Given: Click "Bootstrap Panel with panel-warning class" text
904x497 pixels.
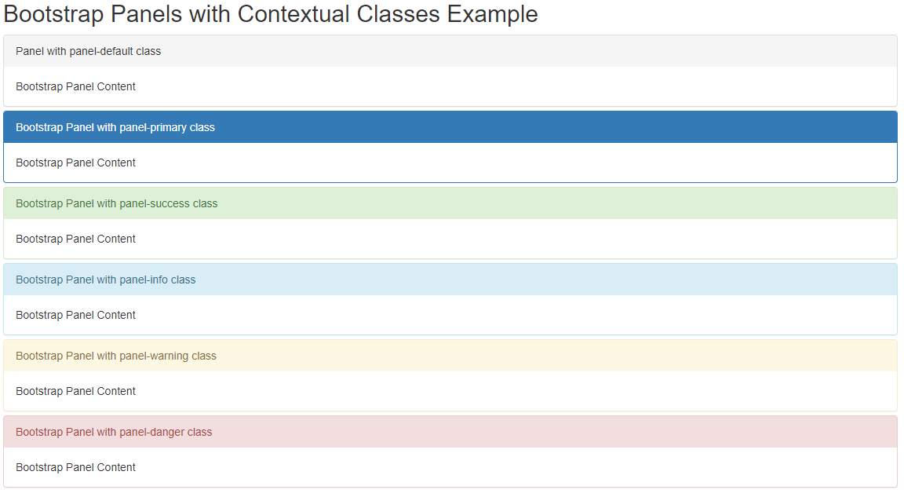Looking at the screenshot, I should (x=116, y=356).
